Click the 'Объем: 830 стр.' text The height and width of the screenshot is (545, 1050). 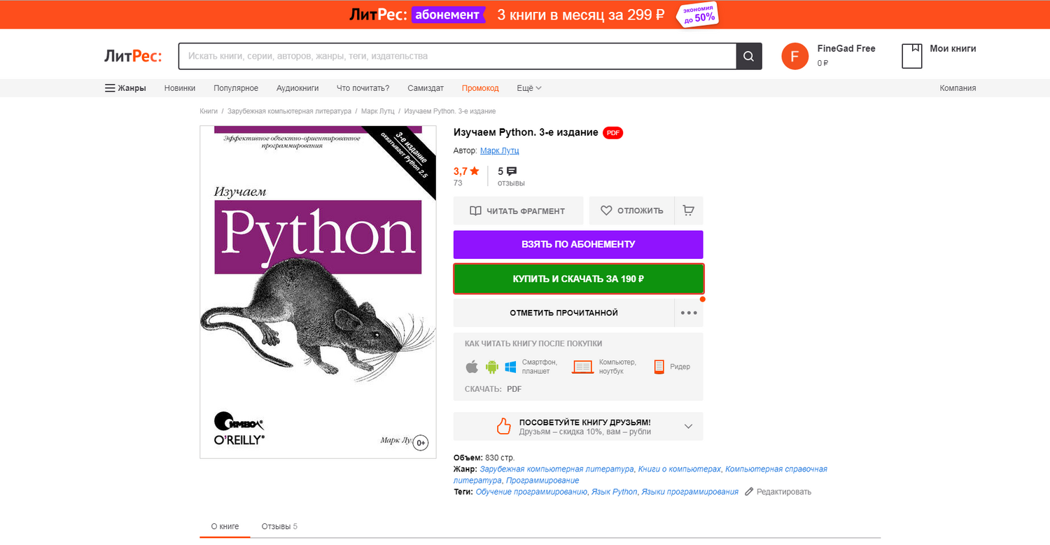[x=484, y=458]
